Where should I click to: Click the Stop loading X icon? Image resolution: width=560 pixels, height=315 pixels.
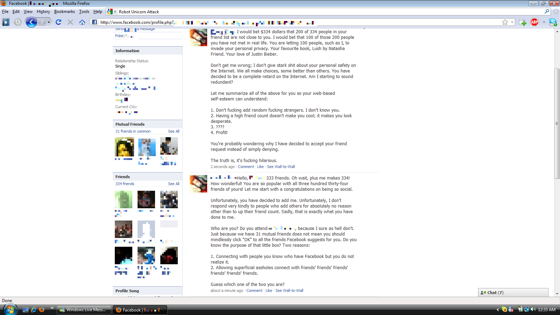70,22
